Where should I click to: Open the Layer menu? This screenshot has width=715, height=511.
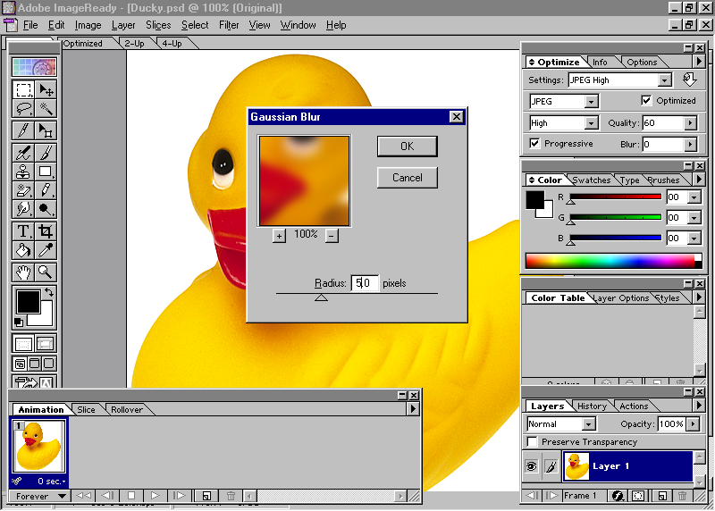(x=123, y=25)
